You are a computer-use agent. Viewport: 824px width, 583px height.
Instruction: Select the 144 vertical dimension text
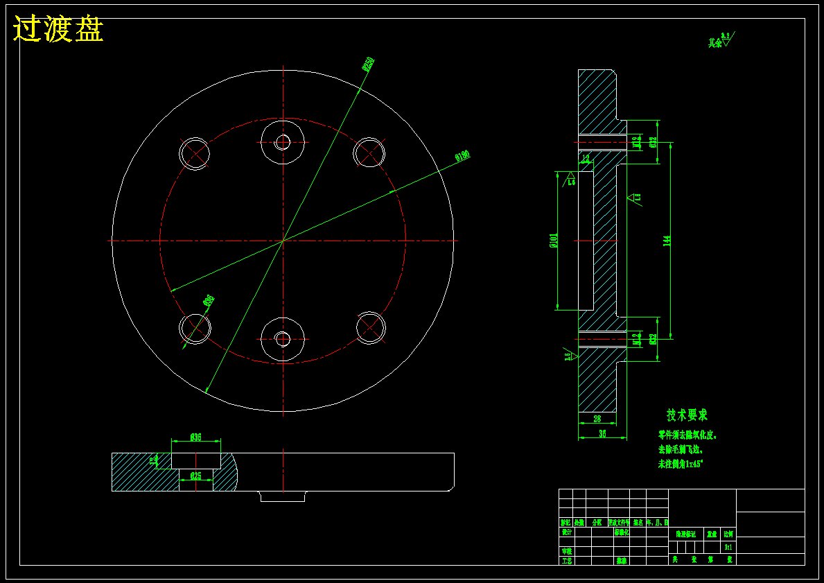[x=667, y=241]
